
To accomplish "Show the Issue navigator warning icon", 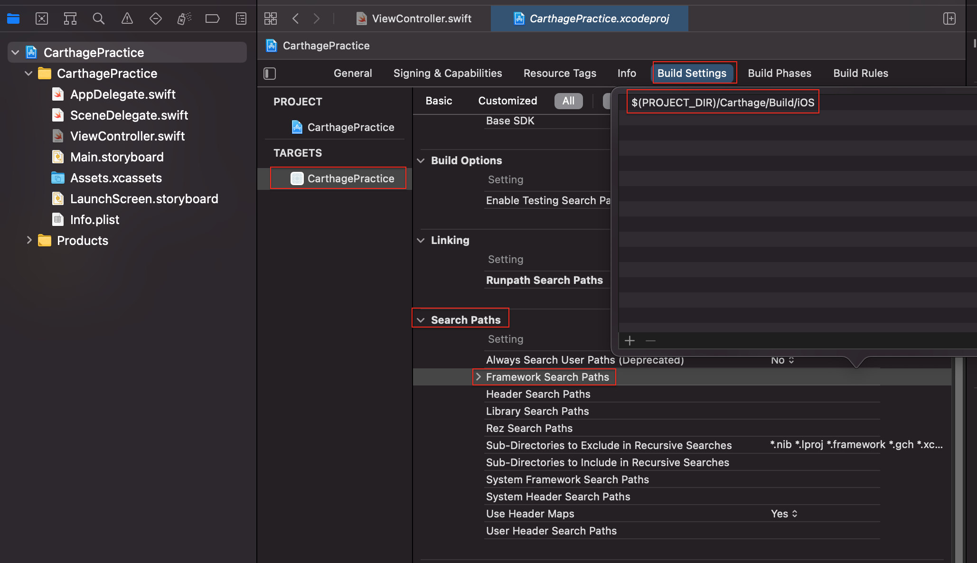I will (127, 19).
